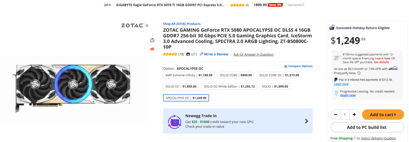Open Select delivery location dropdown link

(x=378, y=138)
